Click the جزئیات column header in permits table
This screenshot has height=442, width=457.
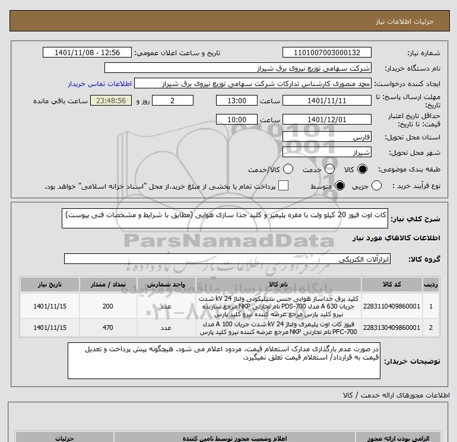pyautogui.click(x=65, y=438)
